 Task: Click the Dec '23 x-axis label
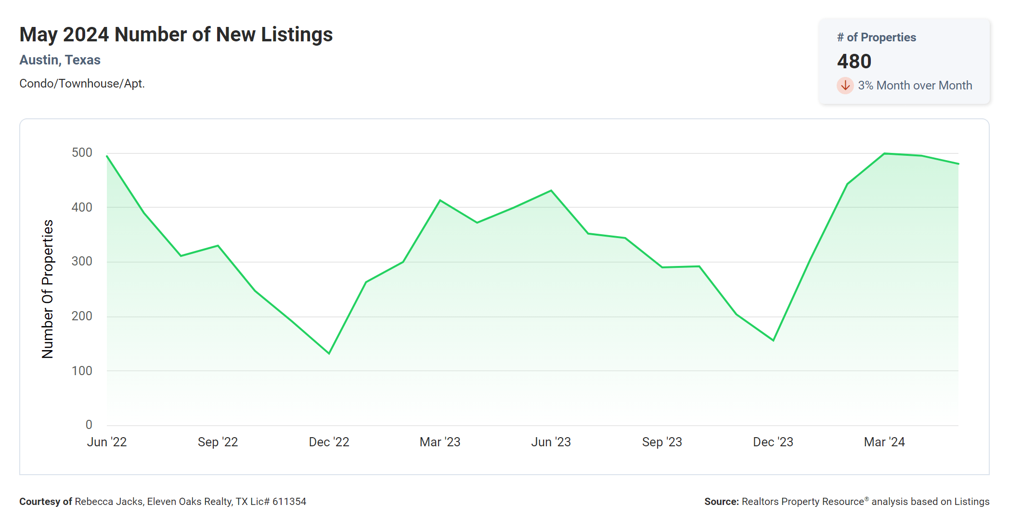[x=773, y=442]
